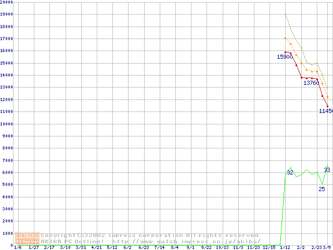Click the 1/6 x-axis date label

(18, 247)
